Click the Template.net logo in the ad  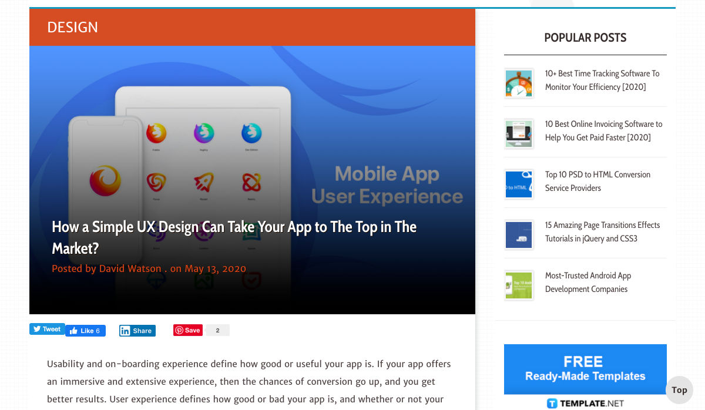coord(585,403)
